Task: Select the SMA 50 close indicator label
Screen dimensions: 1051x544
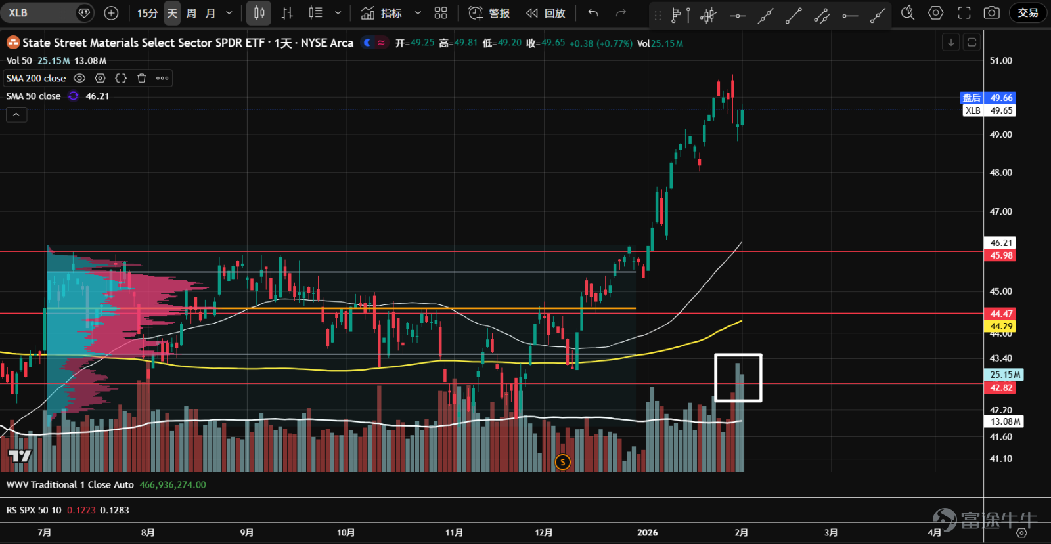Action: (34, 96)
